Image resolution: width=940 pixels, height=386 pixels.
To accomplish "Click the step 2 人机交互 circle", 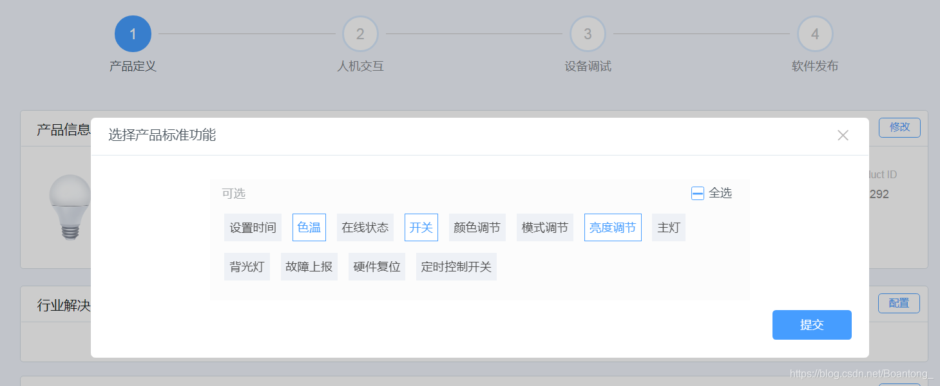I will [360, 33].
